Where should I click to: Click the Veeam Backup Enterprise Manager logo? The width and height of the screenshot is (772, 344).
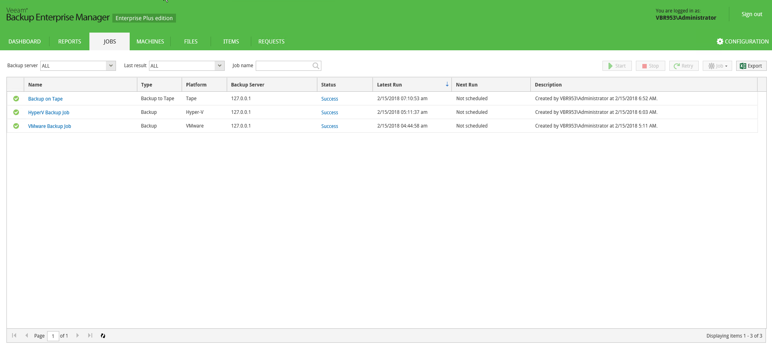coord(58,15)
